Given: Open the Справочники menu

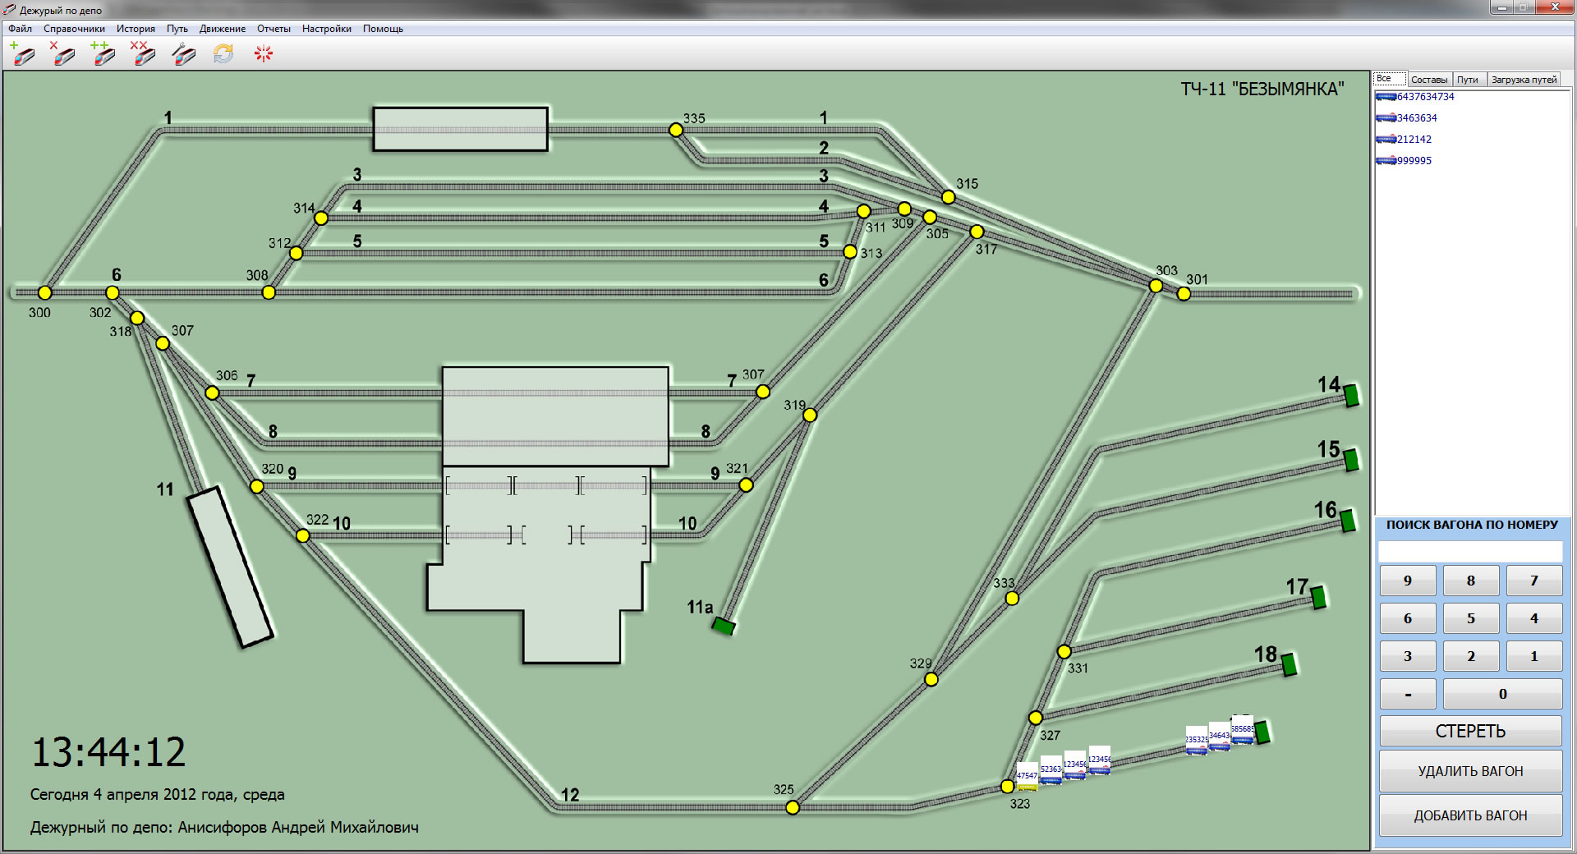Looking at the screenshot, I should tap(74, 29).
